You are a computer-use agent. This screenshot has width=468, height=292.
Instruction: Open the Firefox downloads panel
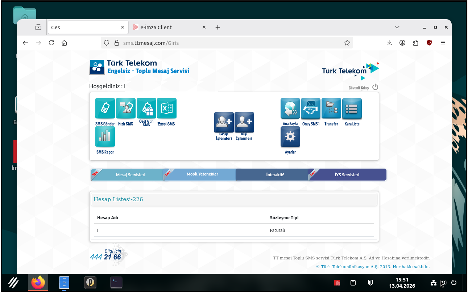pyautogui.click(x=389, y=43)
